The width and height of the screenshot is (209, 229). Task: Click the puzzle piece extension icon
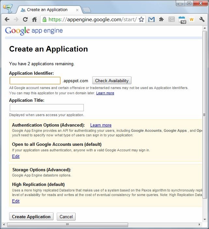pyautogui.click(x=161, y=20)
